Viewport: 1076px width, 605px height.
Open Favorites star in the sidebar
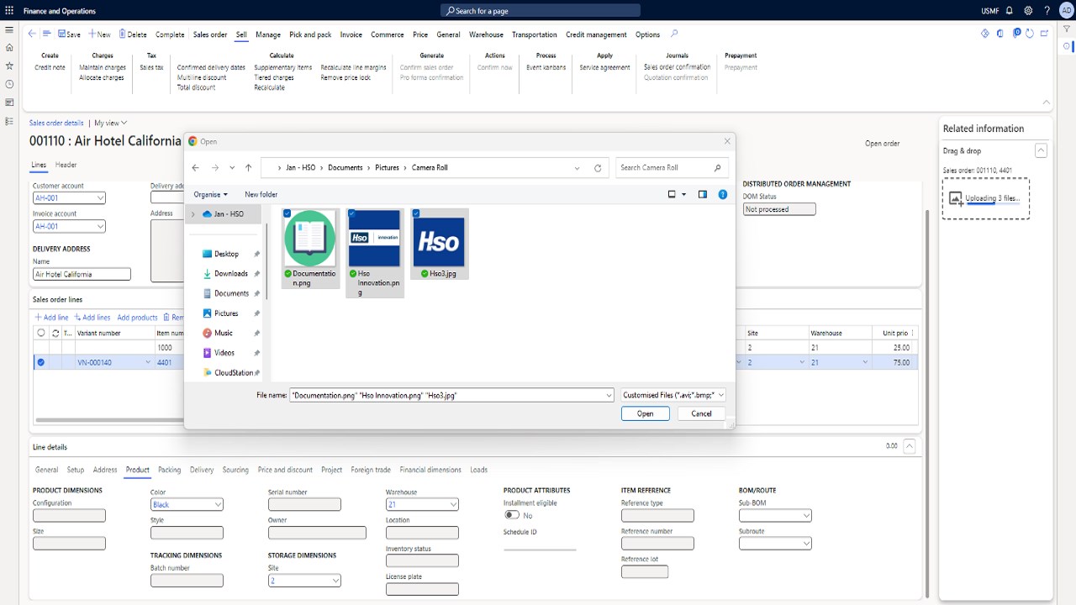[9, 66]
